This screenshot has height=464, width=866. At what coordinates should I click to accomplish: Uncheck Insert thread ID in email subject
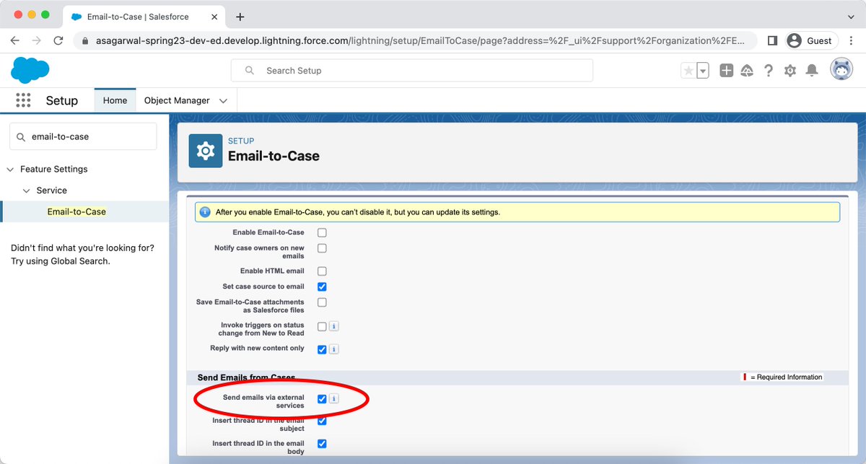(x=322, y=421)
